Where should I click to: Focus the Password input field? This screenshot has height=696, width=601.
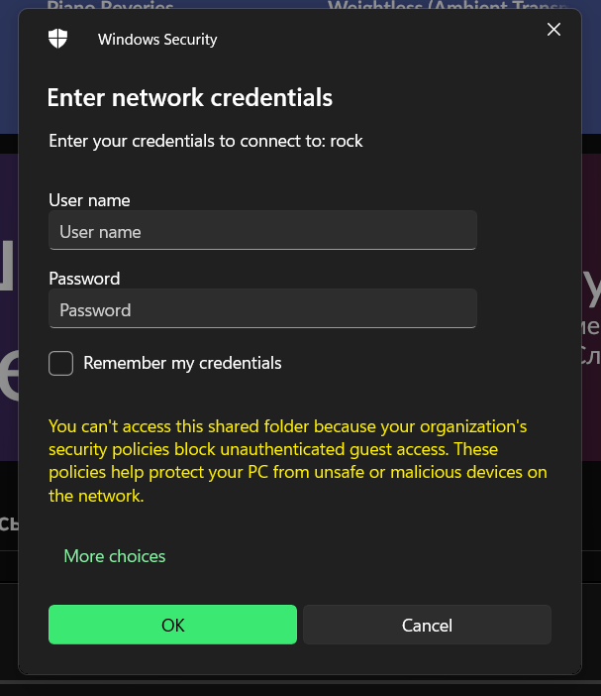point(262,308)
